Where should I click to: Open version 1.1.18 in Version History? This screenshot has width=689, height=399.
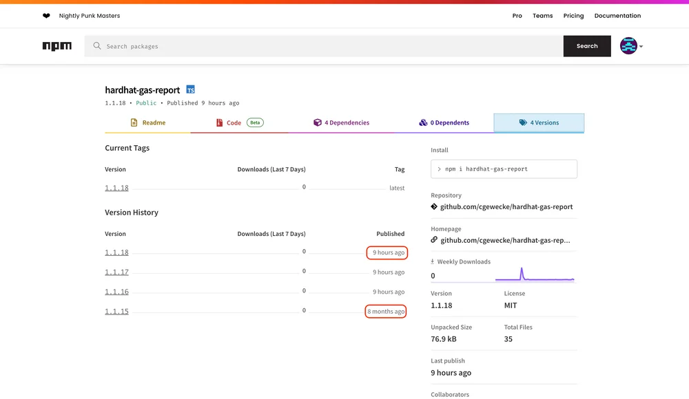tap(116, 252)
